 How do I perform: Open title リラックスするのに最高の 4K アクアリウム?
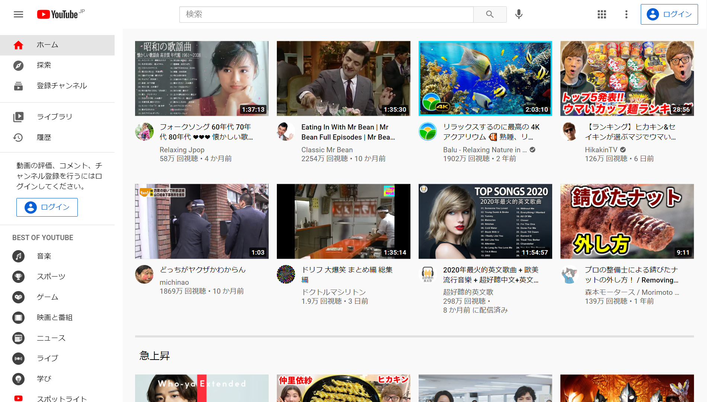pos(491,132)
